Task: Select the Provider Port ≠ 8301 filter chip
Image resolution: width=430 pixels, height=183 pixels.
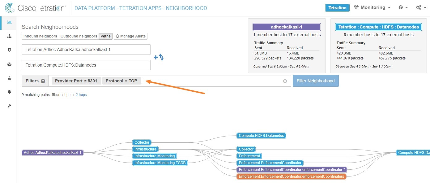Action: pyautogui.click(x=76, y=81)
